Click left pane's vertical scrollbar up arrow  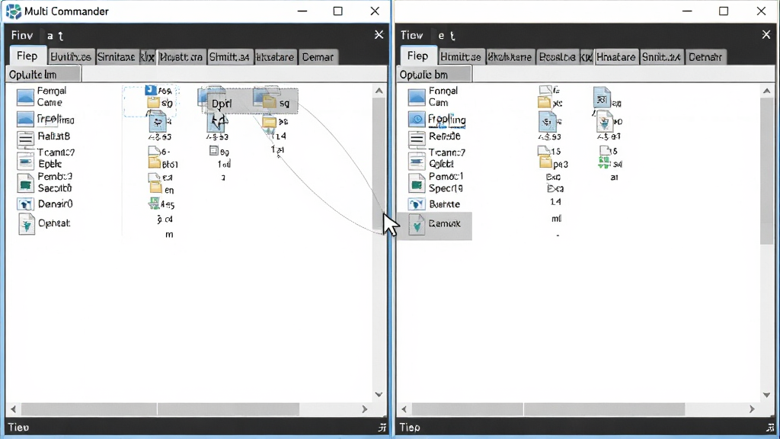coord(379,91)
